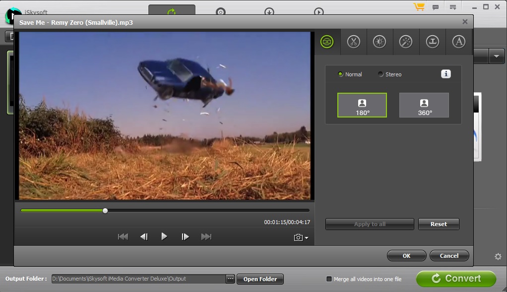Confirm with the OK button
Viewport: 507px width, 292px height.
click(x=406, y=255)
